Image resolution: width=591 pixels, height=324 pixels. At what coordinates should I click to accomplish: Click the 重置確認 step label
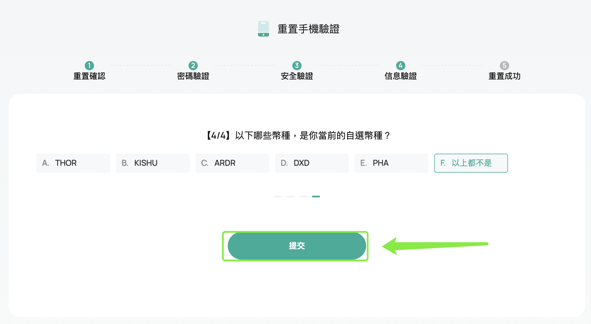pos(89,76)
